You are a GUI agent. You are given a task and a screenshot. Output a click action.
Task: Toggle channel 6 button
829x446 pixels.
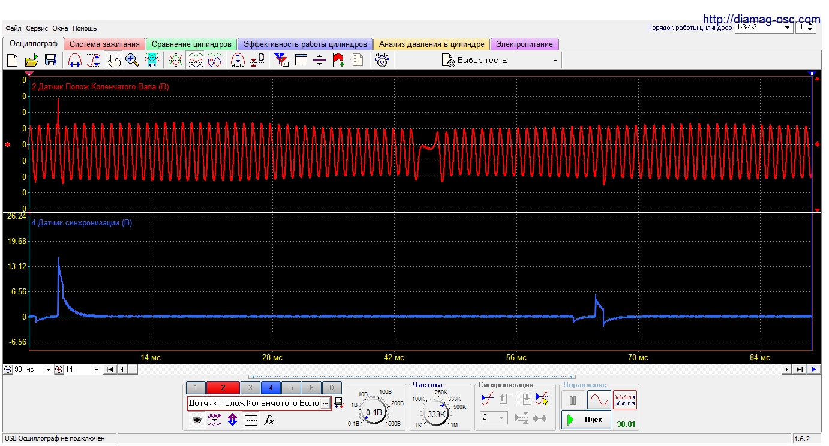coord(311,388)
